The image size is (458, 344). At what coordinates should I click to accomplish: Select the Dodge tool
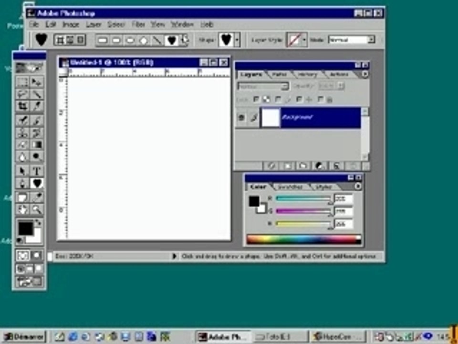click(37, 157)
